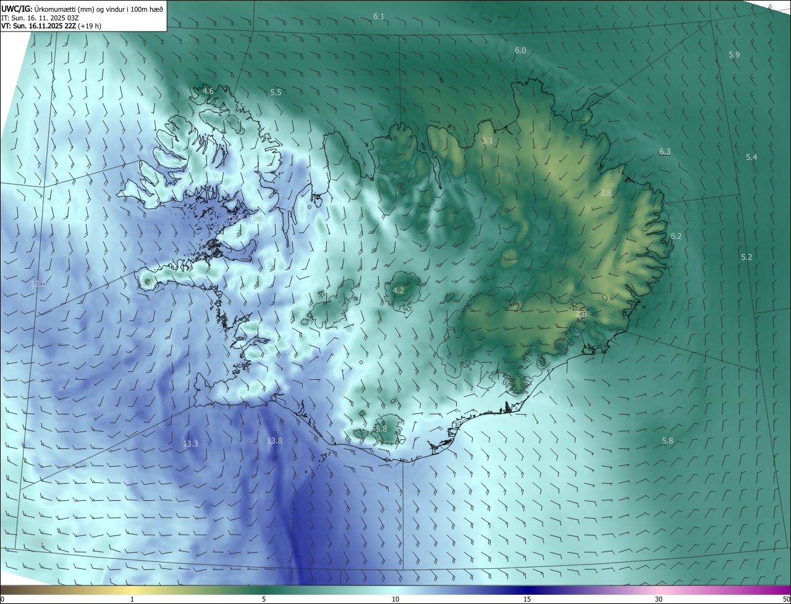Click the 4.6 value over the Westfjords
The width and height of the screenshot is (791, 604).
(208, 91)
